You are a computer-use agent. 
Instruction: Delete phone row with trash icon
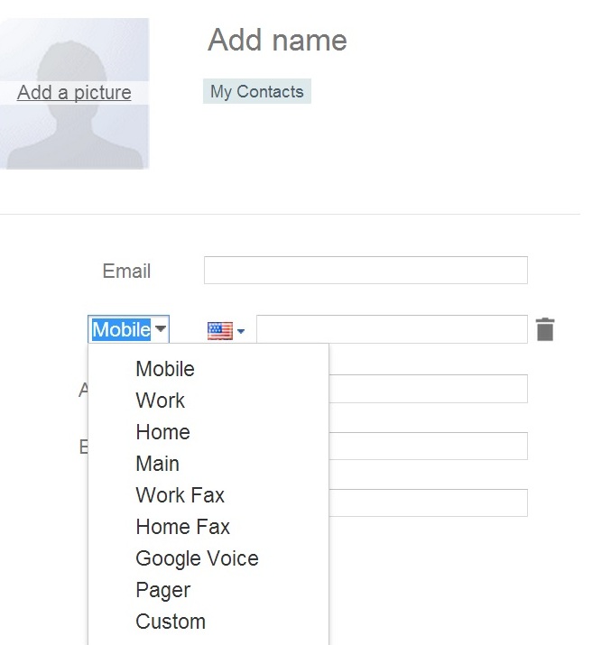tap(544, 329)
